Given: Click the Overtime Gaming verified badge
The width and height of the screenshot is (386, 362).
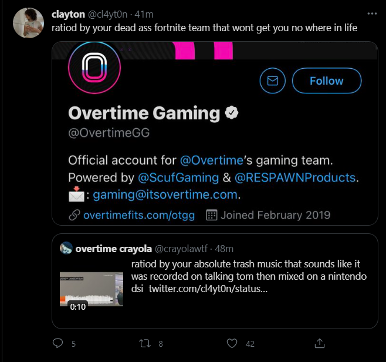Looking at the screenshot, I should click(x=232, y=113).
